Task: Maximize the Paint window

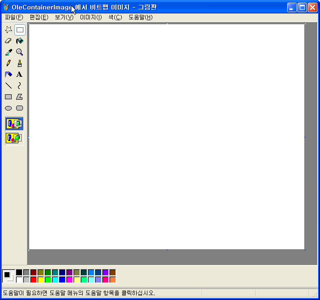Action: [x=302, y=8]
